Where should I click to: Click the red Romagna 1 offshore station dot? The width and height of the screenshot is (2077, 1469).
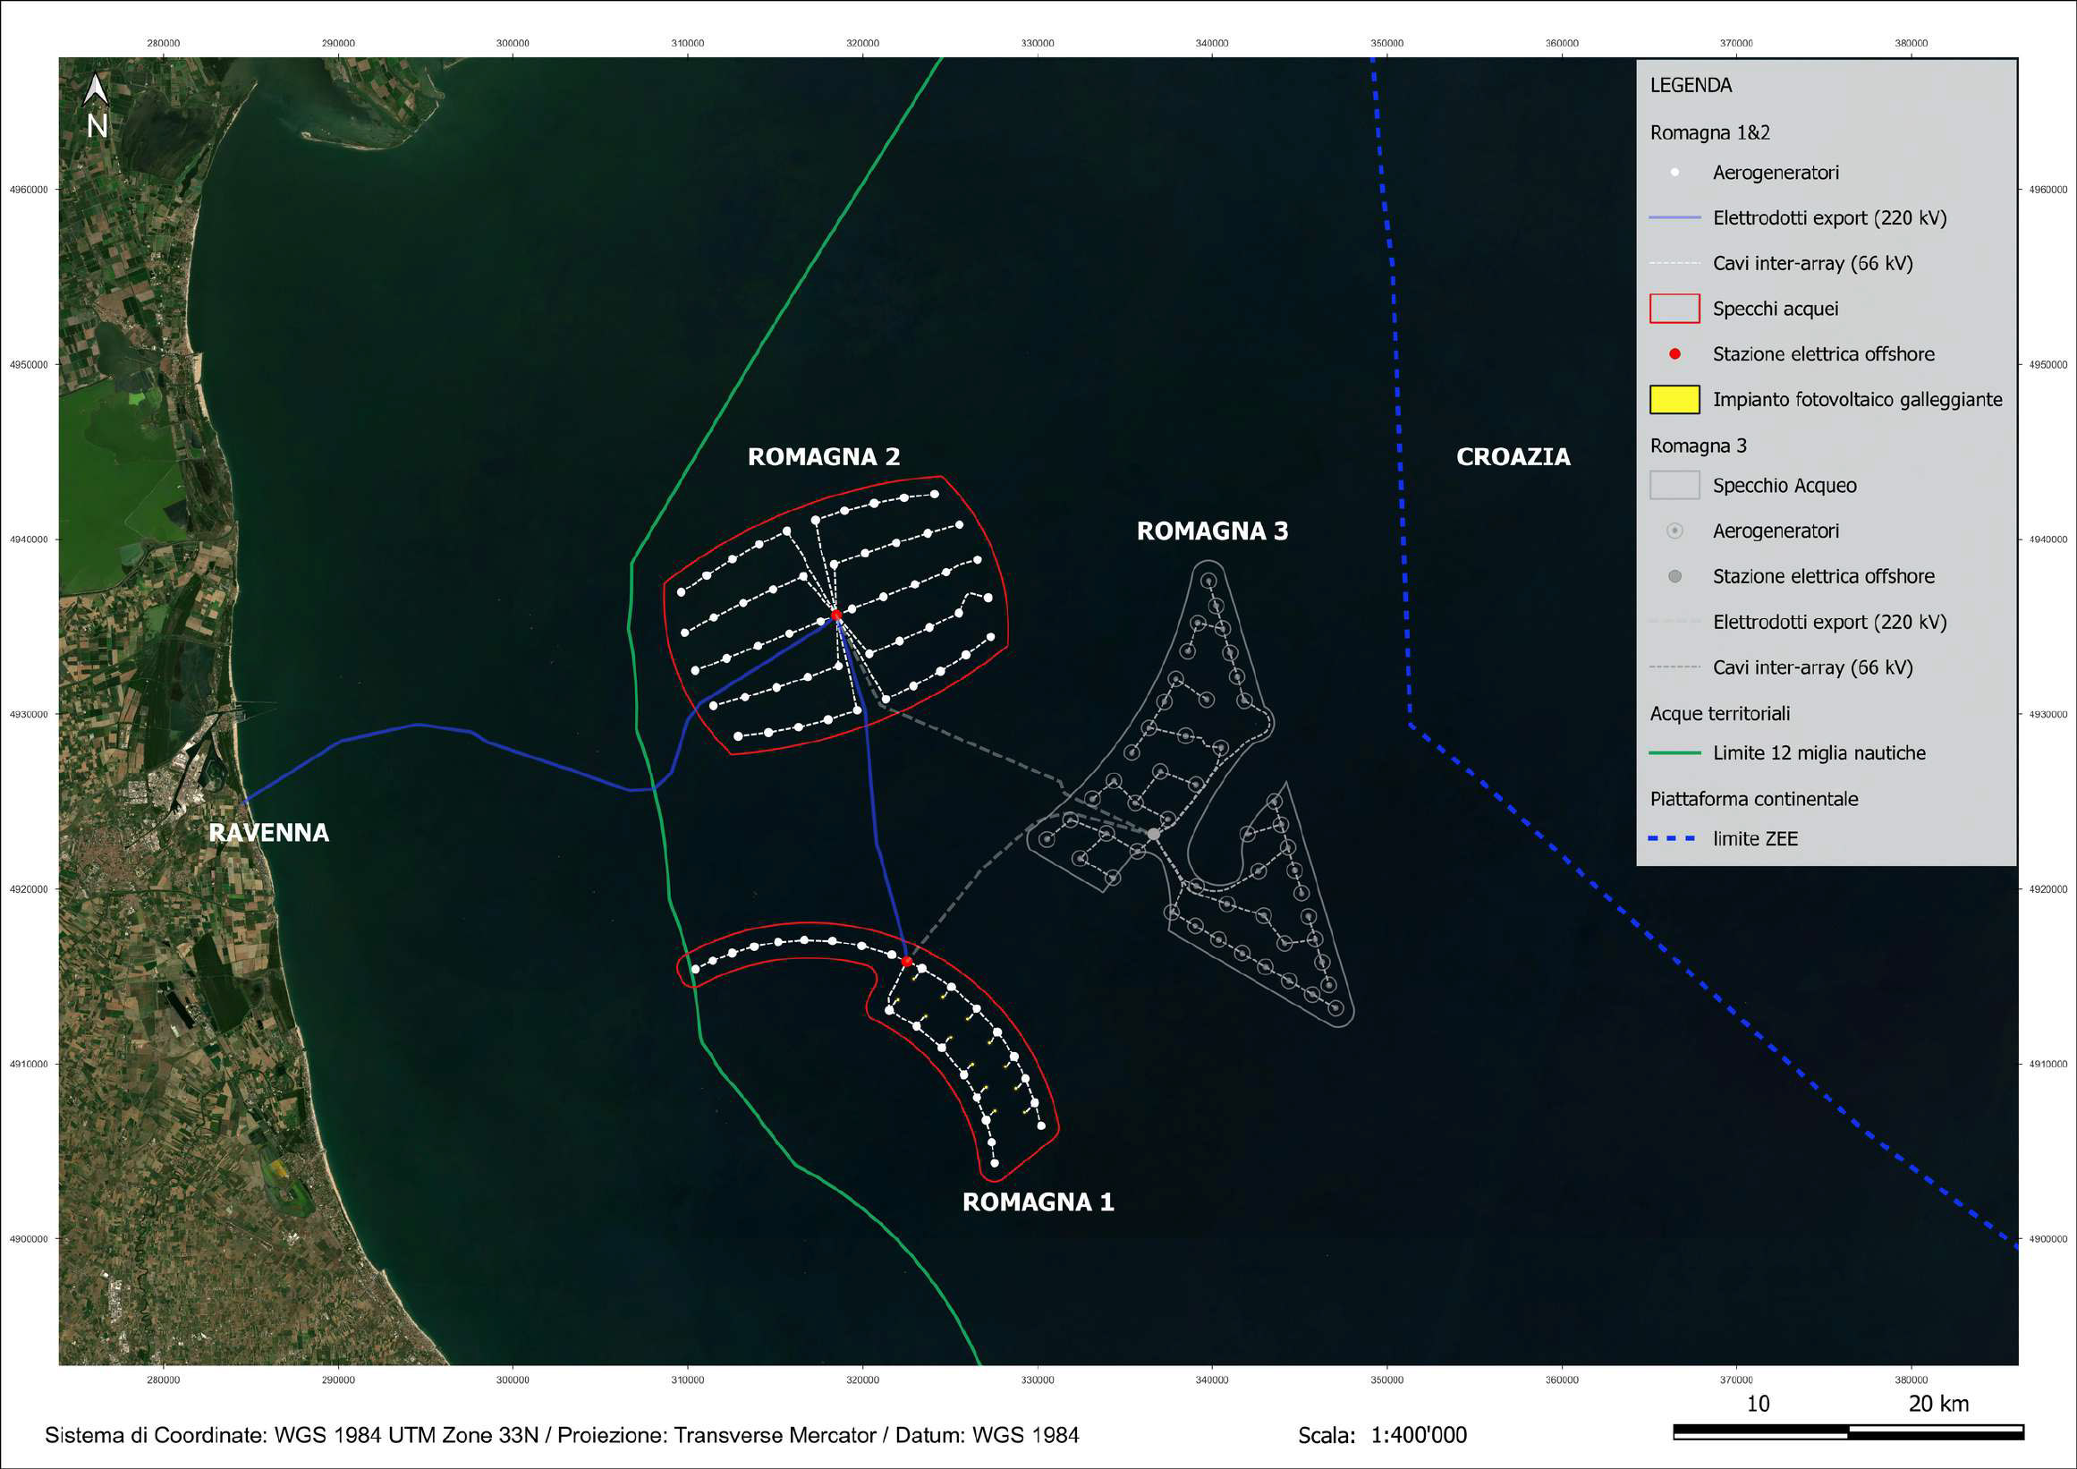[x=906, y=961]
